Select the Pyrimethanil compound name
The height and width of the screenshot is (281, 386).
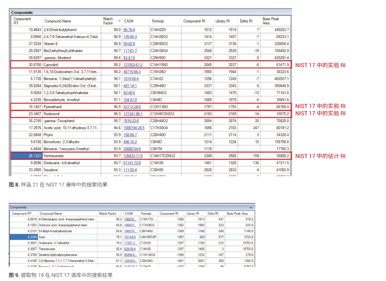tap(52, 107)
